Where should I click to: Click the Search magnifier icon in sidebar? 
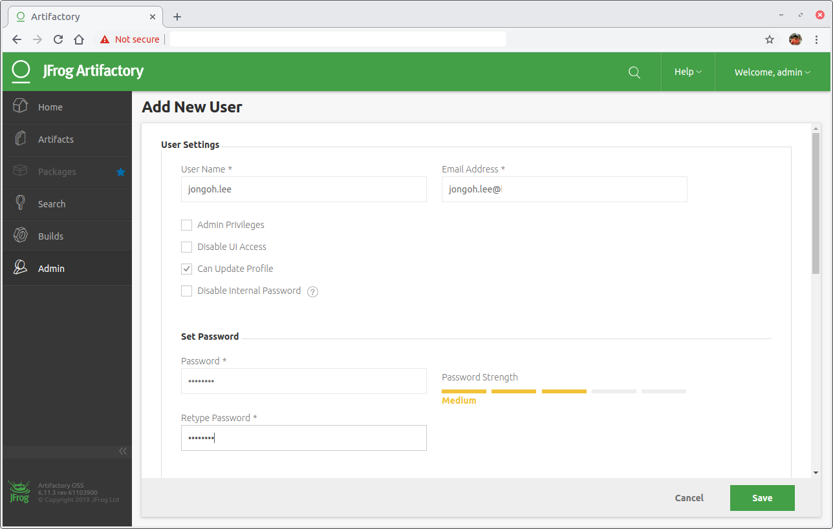(21, 203)
